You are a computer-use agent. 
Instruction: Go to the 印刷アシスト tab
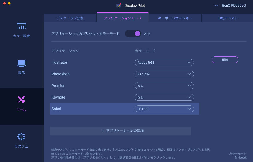pos(227,18)
